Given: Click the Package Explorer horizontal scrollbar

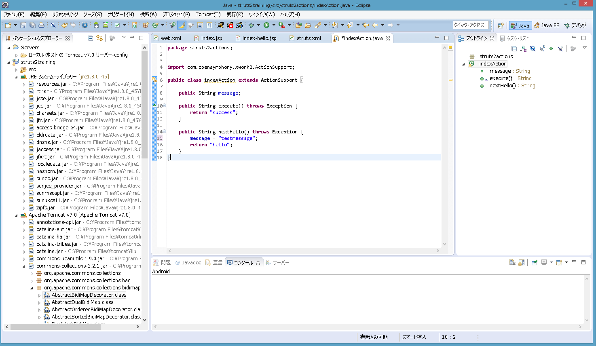Looking at the screenshot, I should click(55, 327).
